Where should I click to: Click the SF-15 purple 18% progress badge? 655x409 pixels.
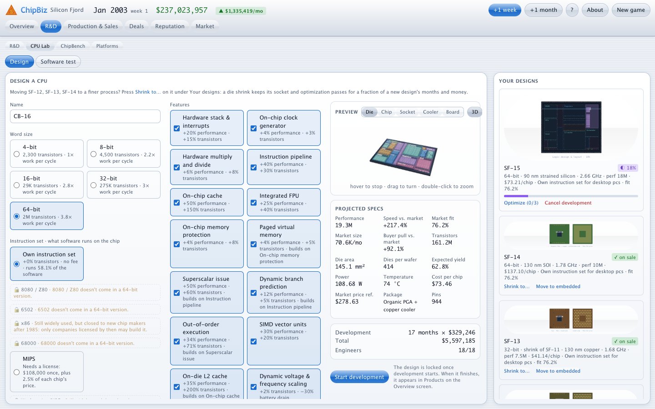pyautogui.click(x=628, y=168)
